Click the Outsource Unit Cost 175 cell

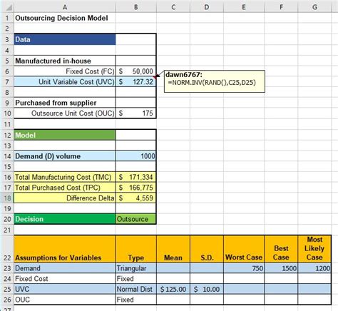[136, 113]
